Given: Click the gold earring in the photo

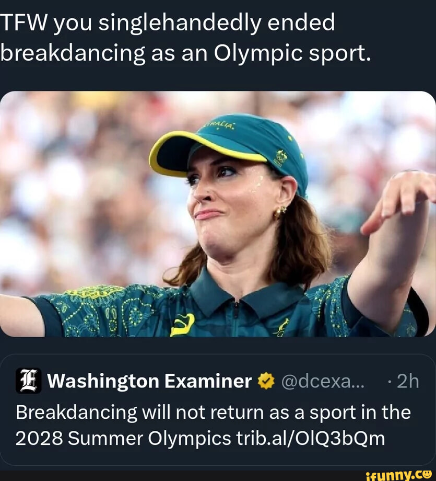Looking at the screenshot, I should [x=280, y=211].
